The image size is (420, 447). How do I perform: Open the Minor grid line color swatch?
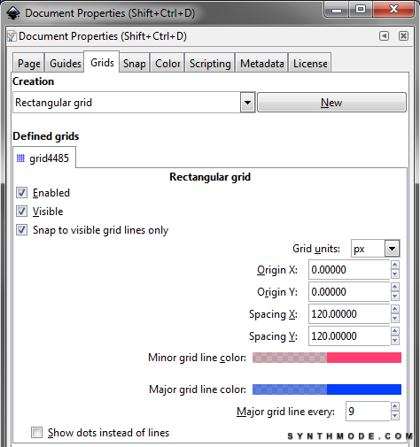point(327,358)
